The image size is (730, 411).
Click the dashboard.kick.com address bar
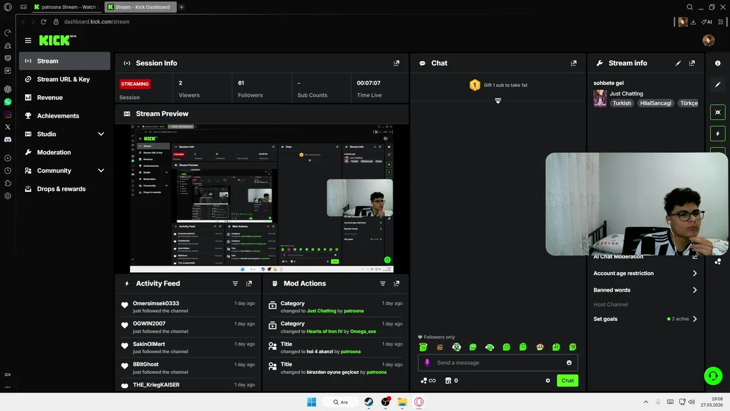[96, 22]
